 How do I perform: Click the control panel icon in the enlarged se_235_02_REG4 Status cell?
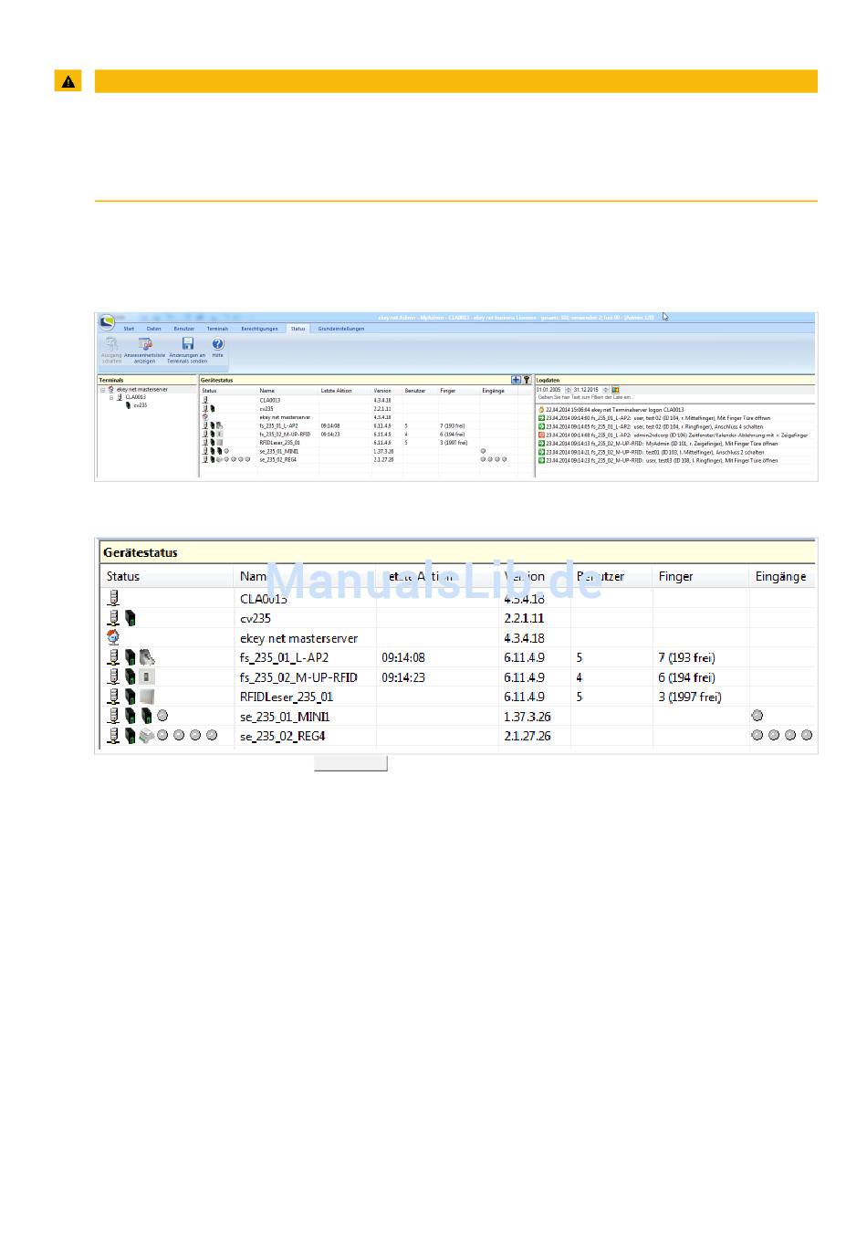point(146,735)
